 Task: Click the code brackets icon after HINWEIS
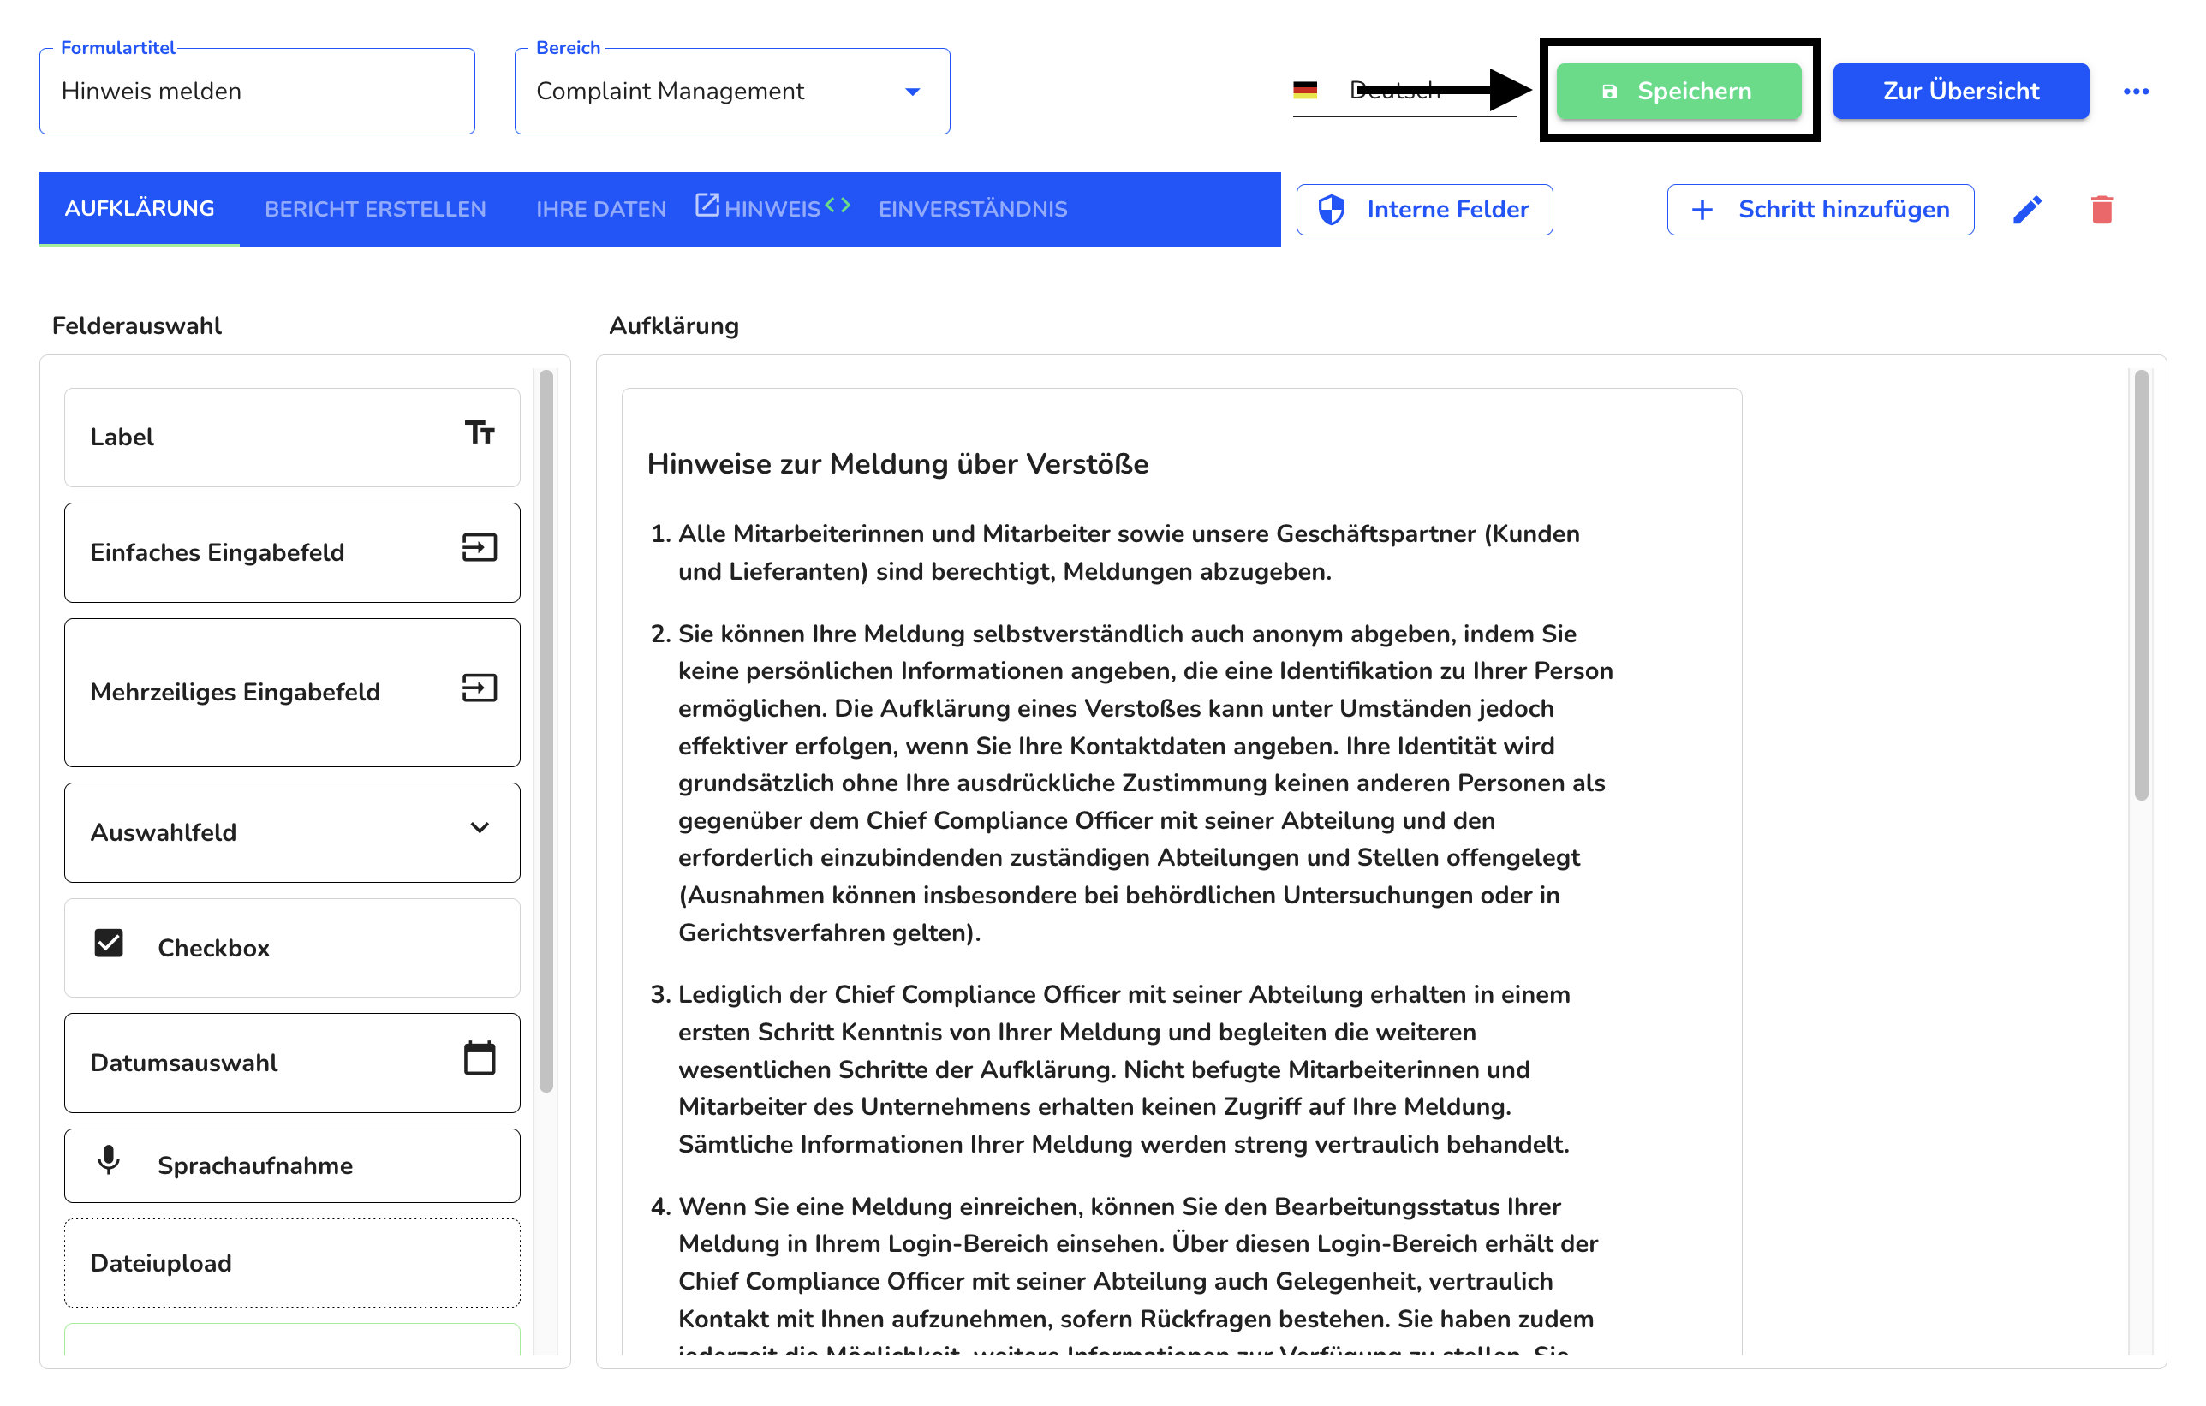838,206
